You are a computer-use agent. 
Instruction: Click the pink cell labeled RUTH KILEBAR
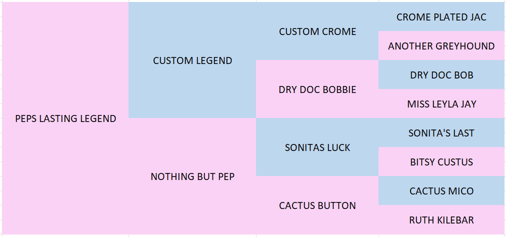pyautogui.click(x=442, y=220)
